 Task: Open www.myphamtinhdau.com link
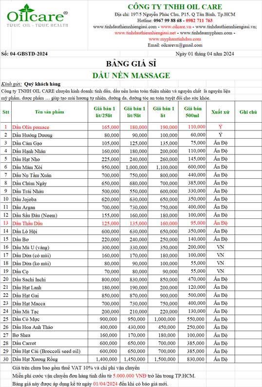pyautogui.click(x=175, y=39)
